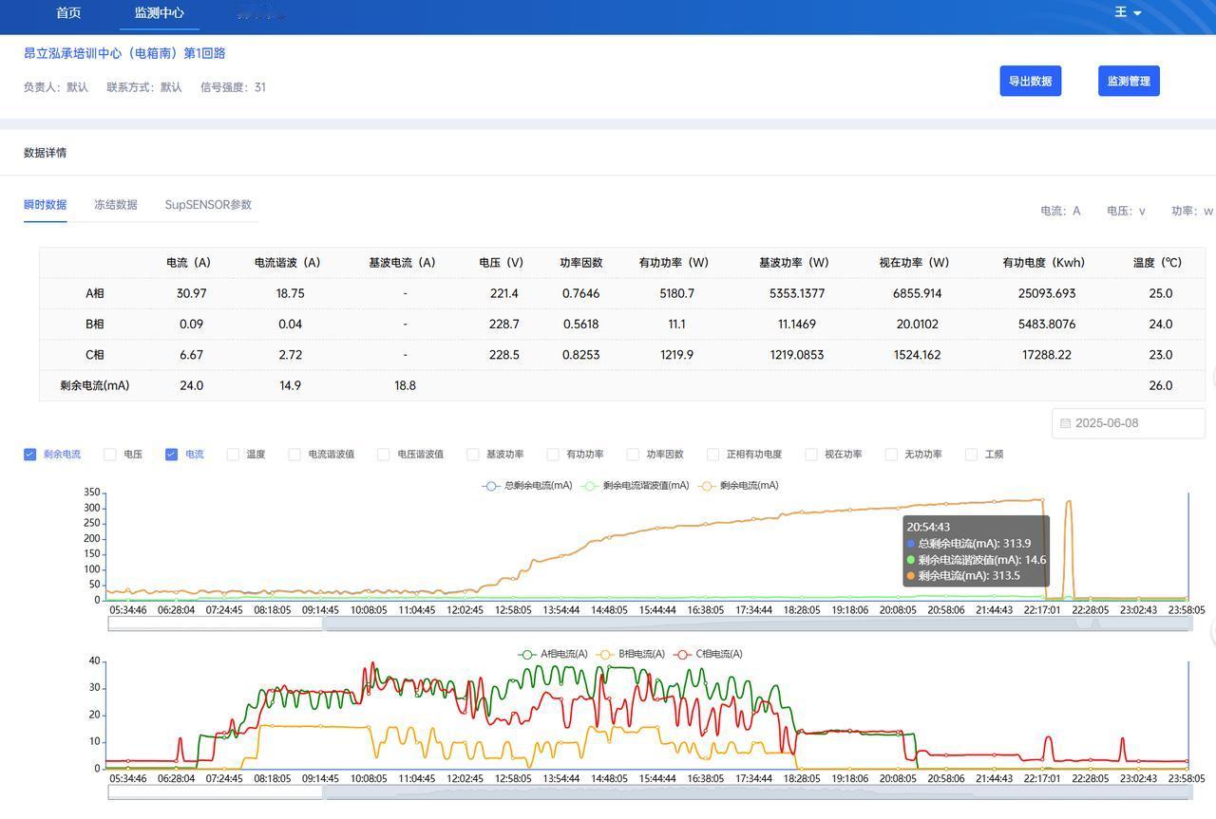Click calendar icon in date field
The height and width of the screenshot is (819, 1216).
[1065, 423]
